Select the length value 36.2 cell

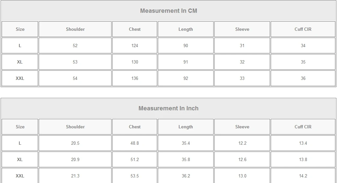point(186,176)
